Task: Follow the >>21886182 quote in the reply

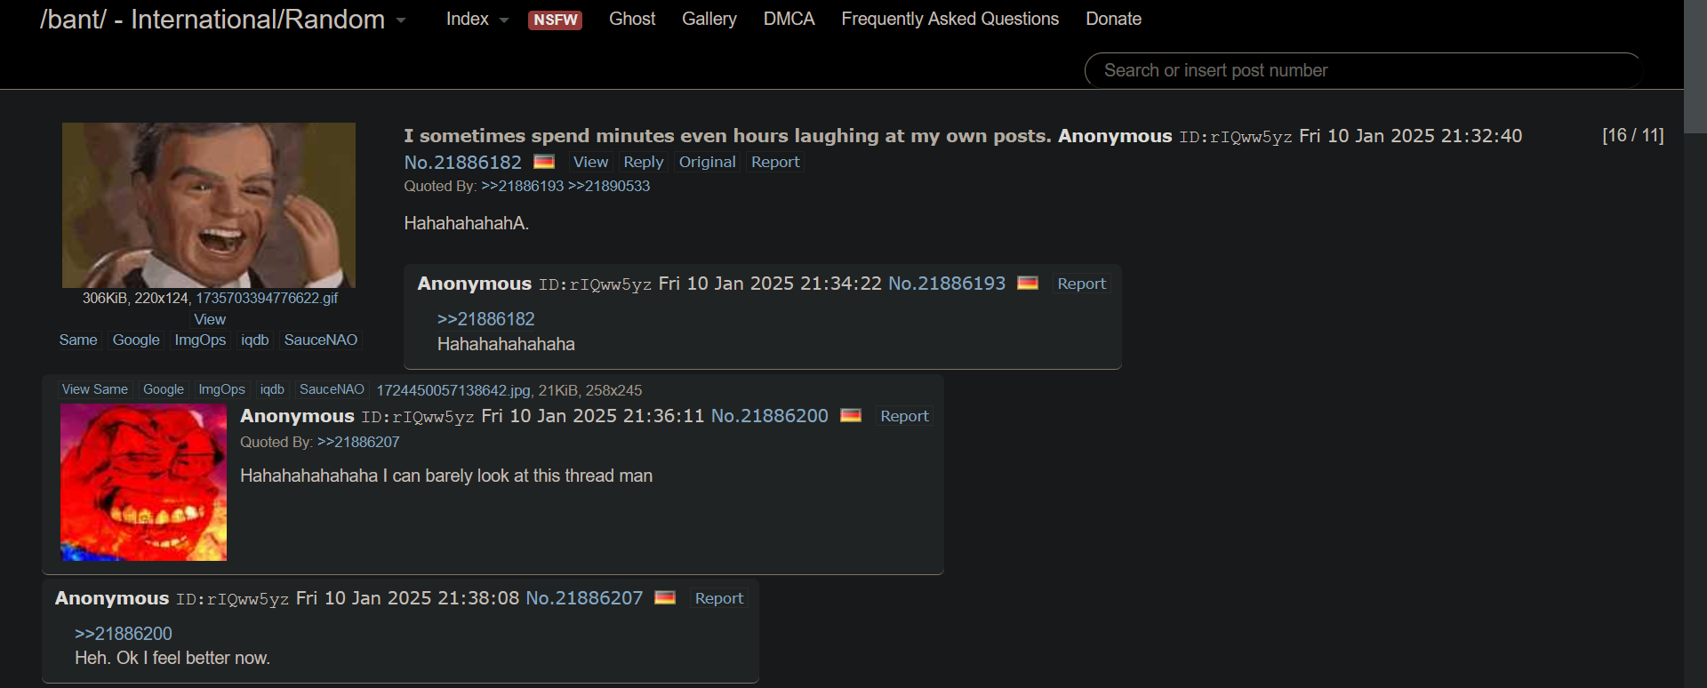Action: click(x=486, y=319)
